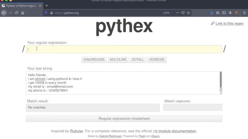
Task: Click 'i get 1000$ in every month' line
Action: [47, 83]
